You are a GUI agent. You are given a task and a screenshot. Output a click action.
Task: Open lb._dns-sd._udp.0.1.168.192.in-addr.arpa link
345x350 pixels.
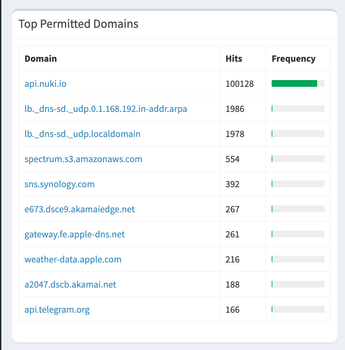(106, 109)
